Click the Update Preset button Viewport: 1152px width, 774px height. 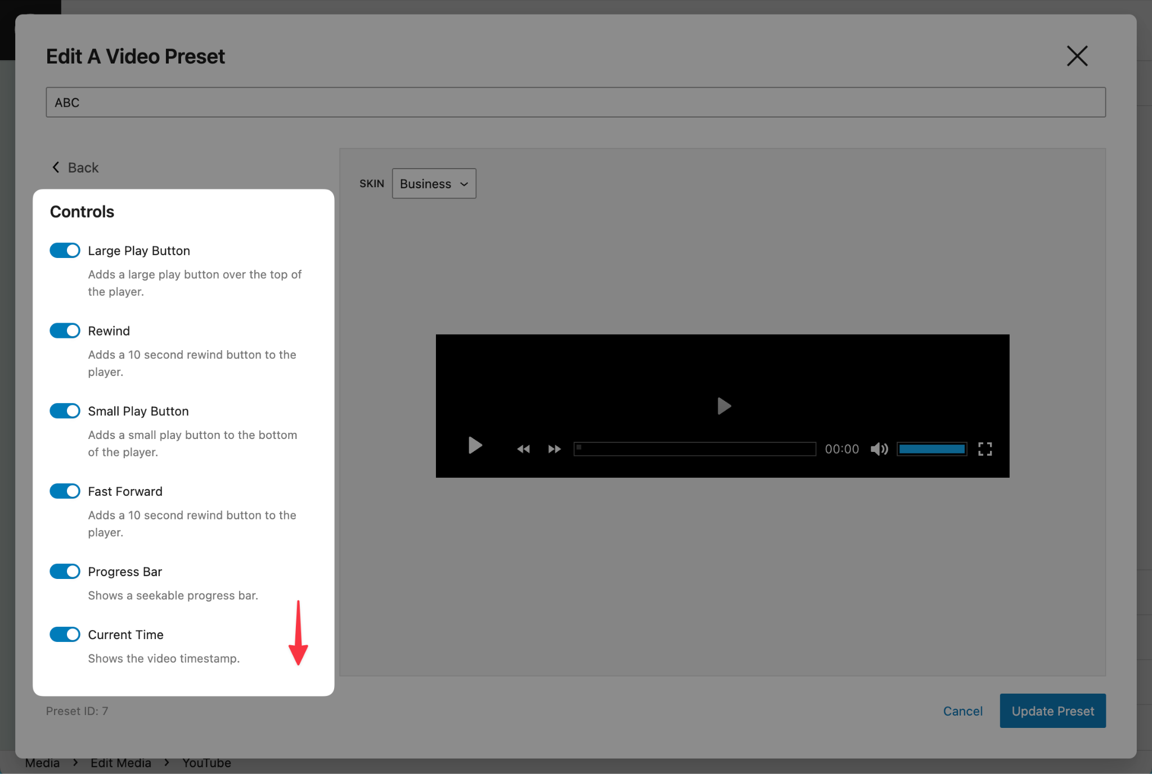click(x=1052, y=710)
